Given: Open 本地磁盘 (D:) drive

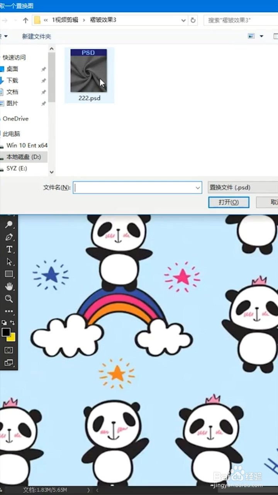Looking at the screenshot, I should pyautogui.click(x=24, y=157).
